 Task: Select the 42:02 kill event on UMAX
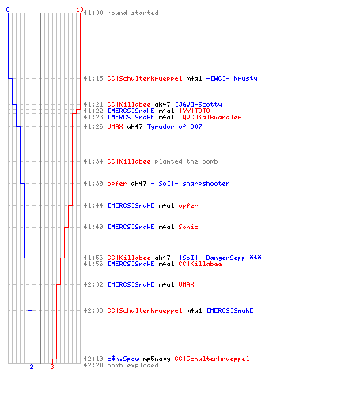[x=138, y=284]
